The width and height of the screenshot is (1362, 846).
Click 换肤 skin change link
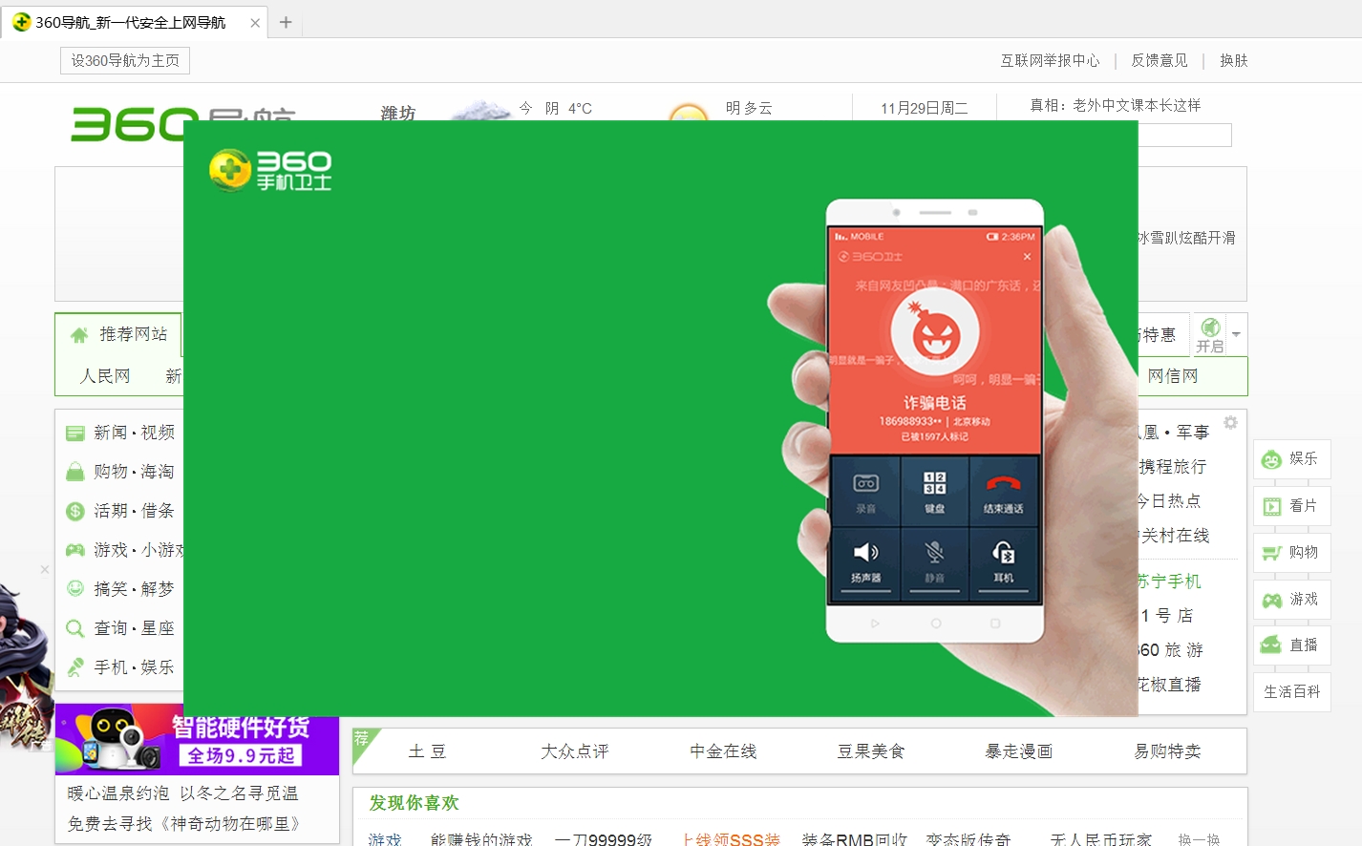click(x=1234, y=60)
